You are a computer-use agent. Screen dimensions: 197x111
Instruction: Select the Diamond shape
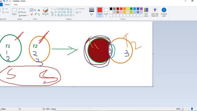pos(55,12)
